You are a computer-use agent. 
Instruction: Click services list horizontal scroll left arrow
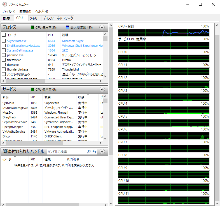click(3, 143)
